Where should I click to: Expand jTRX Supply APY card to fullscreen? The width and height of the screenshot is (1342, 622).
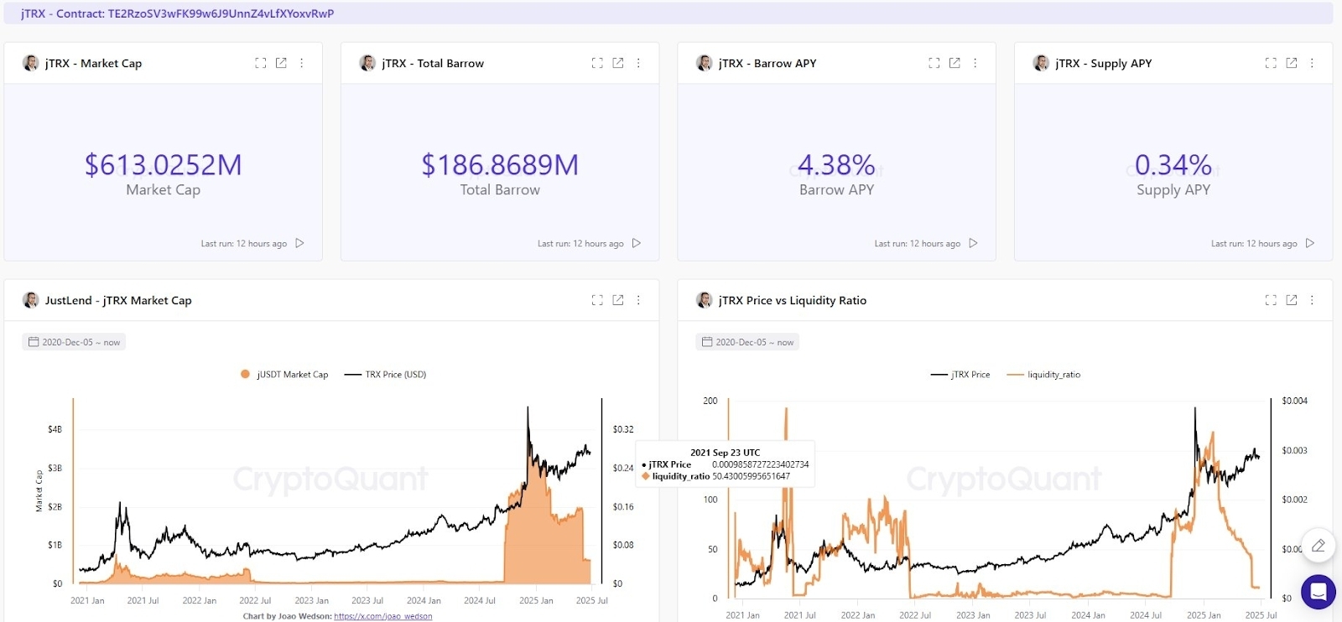(x=1271, y=63)
